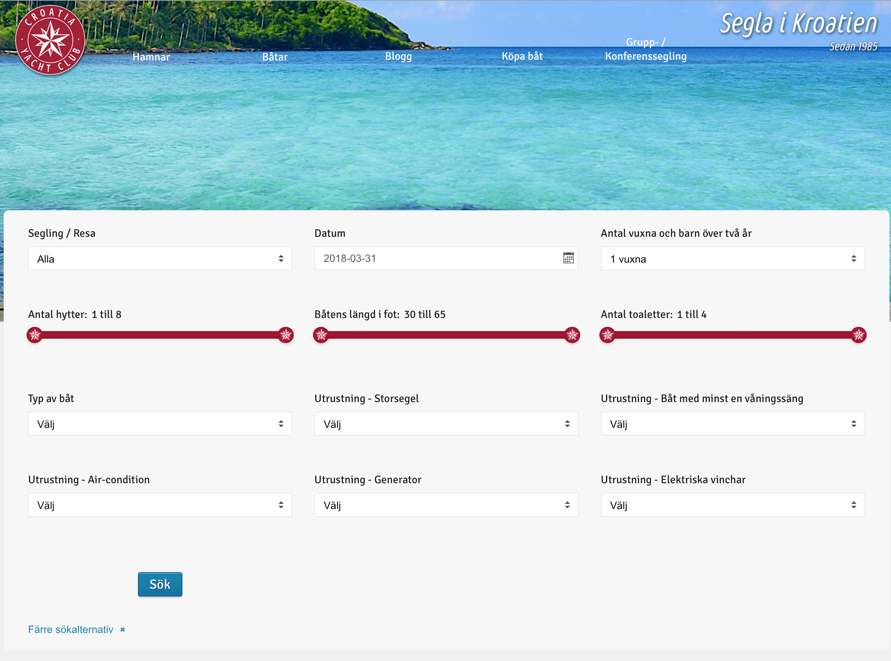Open the calendar picker icon in Datum

(568, 258)
